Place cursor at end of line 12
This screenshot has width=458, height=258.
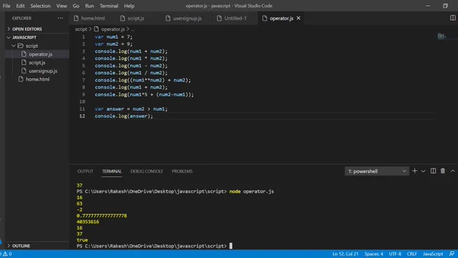[154, 117]
